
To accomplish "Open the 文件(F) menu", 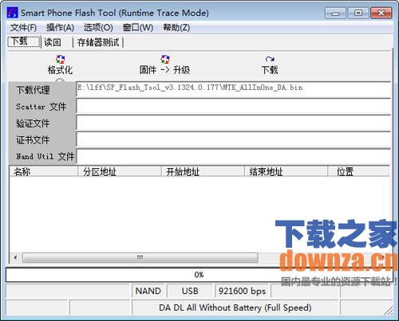I will click(x=24, y=27).
